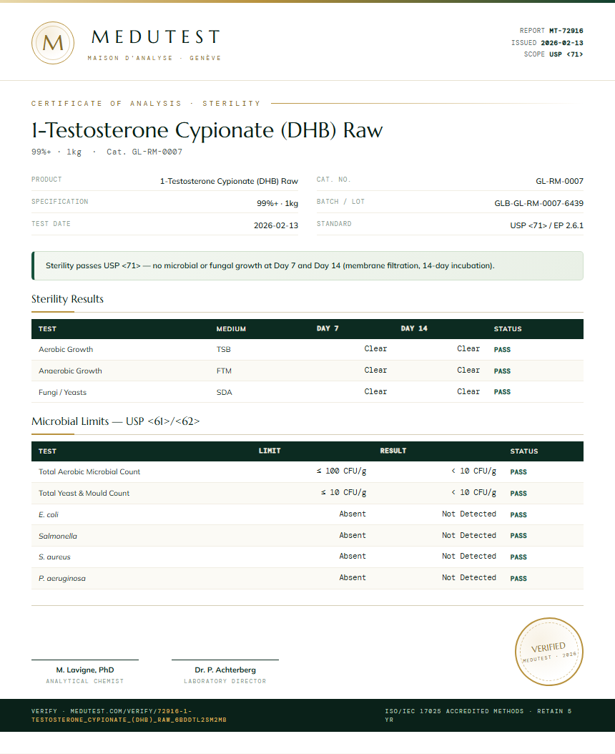The image size is (615, 754).
Task: Click the standard value USP <71> / EP 2.6.1
Action: 547,225
